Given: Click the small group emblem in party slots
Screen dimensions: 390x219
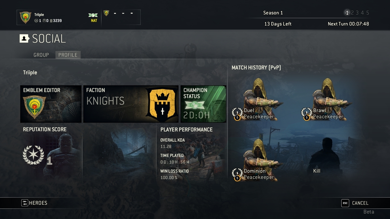Looking at the screenshot, I should [x=106, y=13].
